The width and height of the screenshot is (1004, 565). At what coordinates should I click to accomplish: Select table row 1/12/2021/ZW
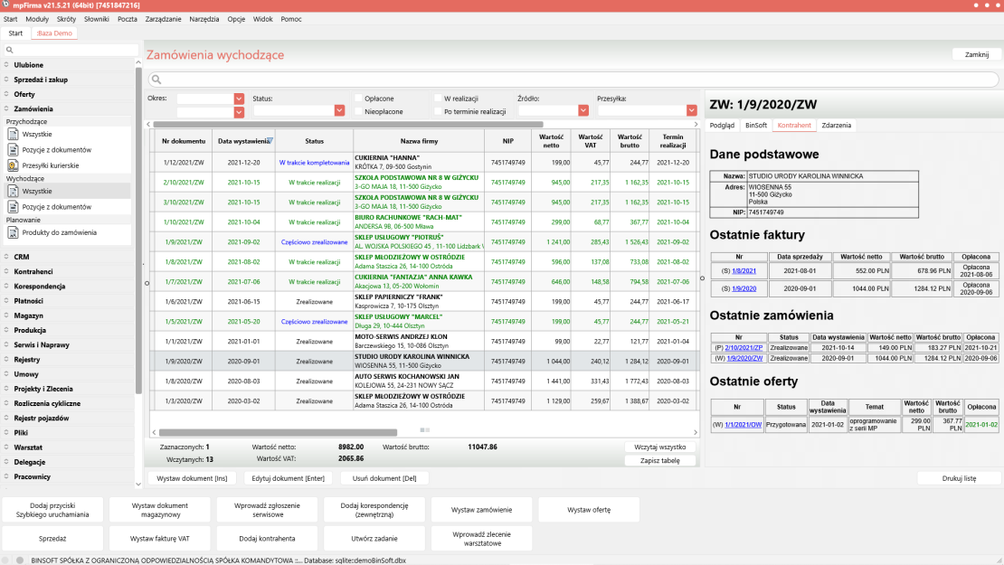pyautogui.click(x=424, y=162)
